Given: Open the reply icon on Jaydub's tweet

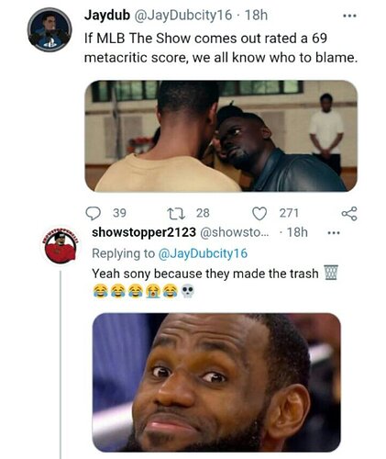Looking at the screenshot, I should coord(93,213).
